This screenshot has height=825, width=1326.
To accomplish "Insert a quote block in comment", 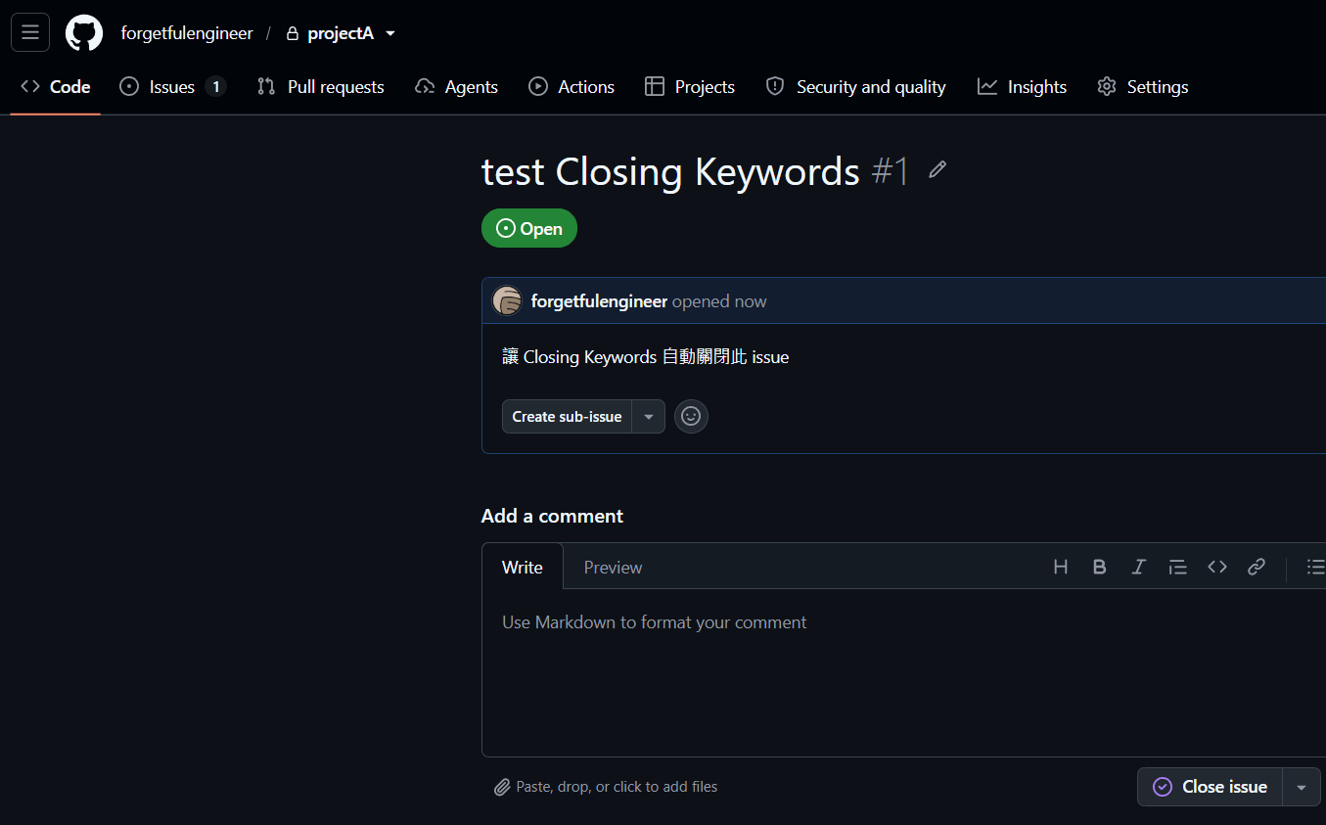I will [x=1178, y=567].
